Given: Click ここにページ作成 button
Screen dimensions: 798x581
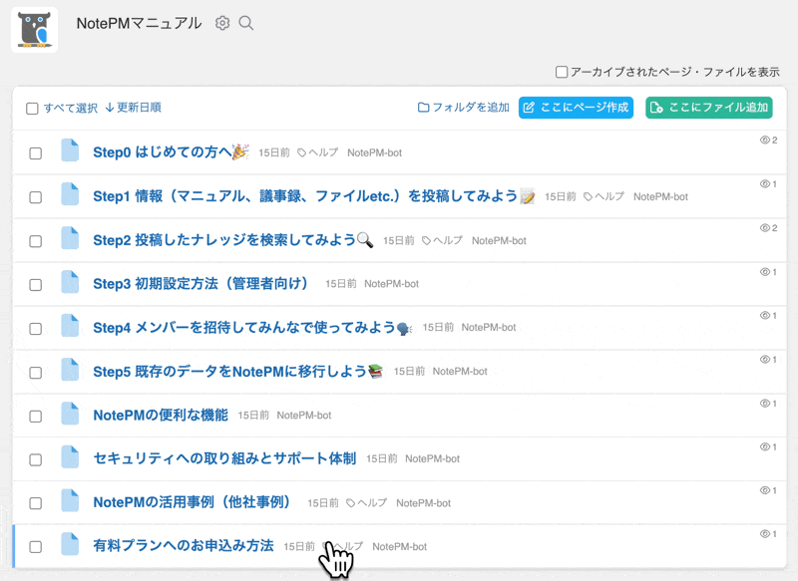Looking at the screenshot, I should 577,108.
